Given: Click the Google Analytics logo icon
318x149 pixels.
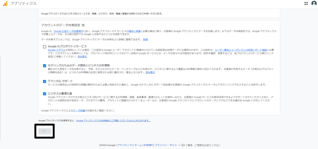Looking at the screenshot, I should pos(4,3).
